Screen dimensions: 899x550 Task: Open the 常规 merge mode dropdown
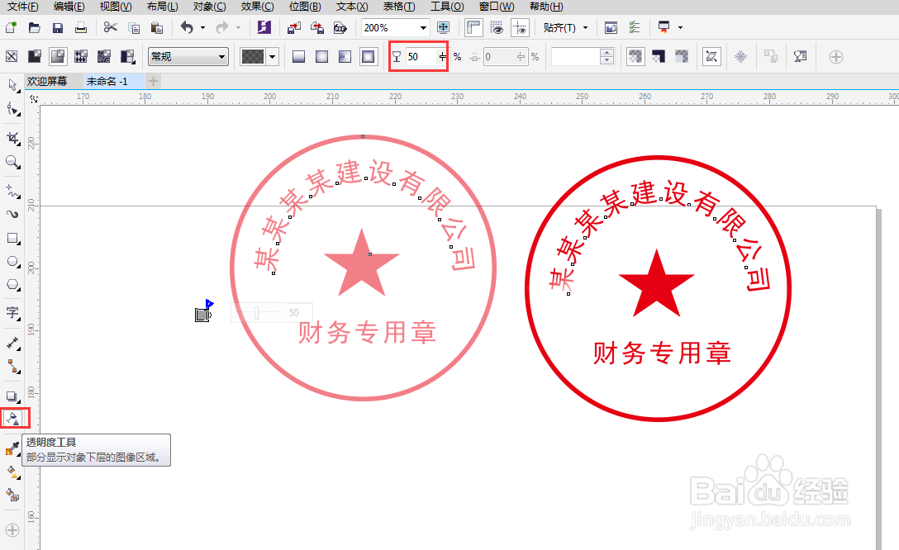(x=220, y=56)
